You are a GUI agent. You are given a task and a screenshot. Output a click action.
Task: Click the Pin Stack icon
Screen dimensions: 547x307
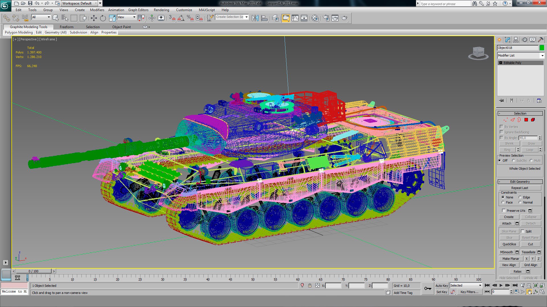tap(502, 101)
